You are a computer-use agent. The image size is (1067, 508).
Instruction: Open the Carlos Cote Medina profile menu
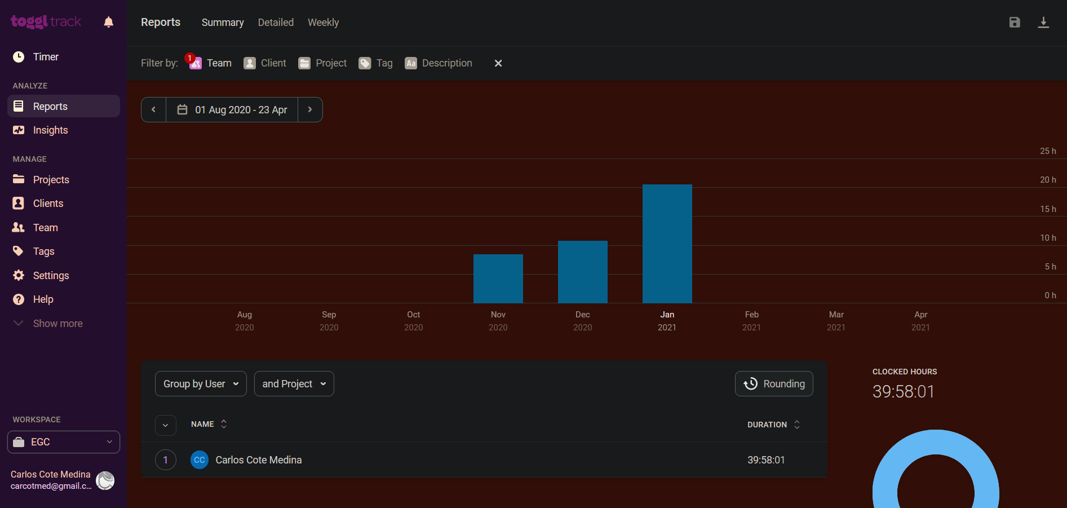pos(63,480)
